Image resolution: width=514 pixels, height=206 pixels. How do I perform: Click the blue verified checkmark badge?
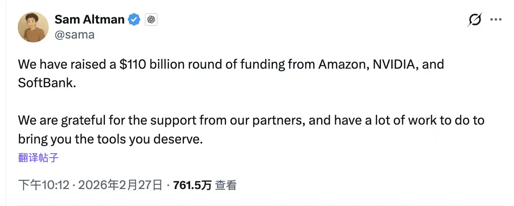pyautogui.click(x=134, y=19)
